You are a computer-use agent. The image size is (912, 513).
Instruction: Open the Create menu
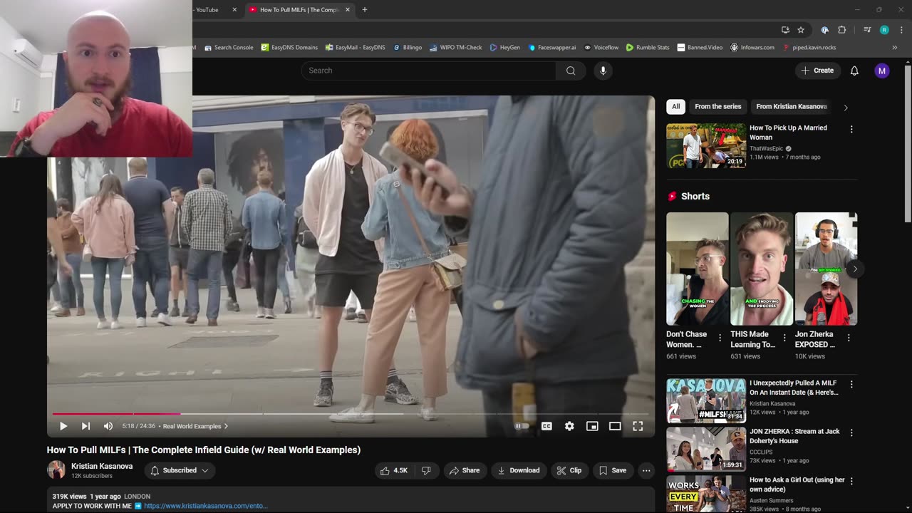pyautogui.click(x=817, y=71)
